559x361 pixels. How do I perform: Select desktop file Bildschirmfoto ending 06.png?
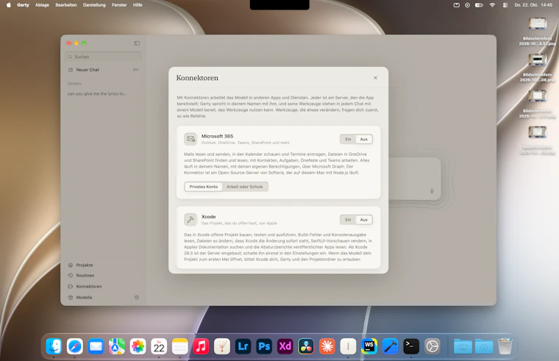click(x=537, y=68)
